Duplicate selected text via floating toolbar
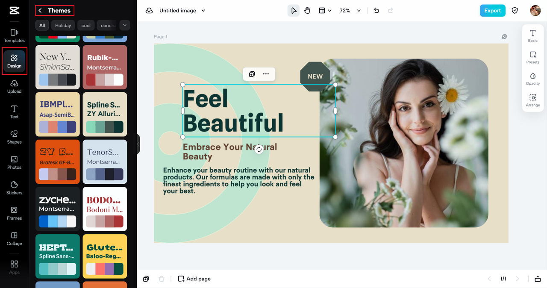The width and height of the screenshot is (547, 288). pyautogui.click(x=252, y=74)
